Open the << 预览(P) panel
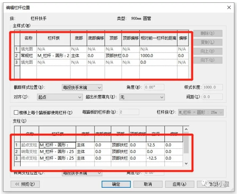237x194 pixels. click(x=25, y=184)
